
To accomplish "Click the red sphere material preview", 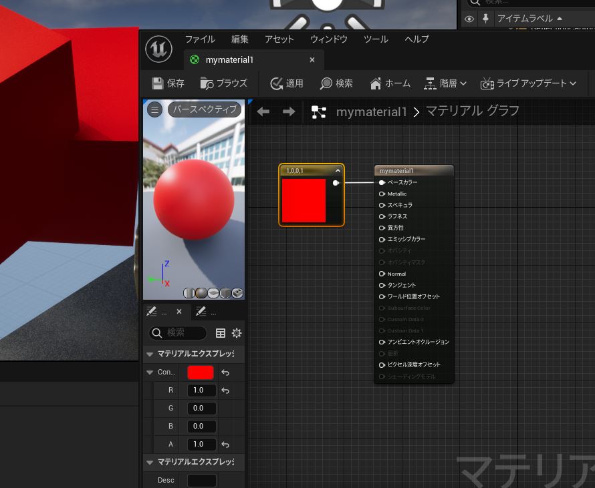I will click(x=193, y=200).
